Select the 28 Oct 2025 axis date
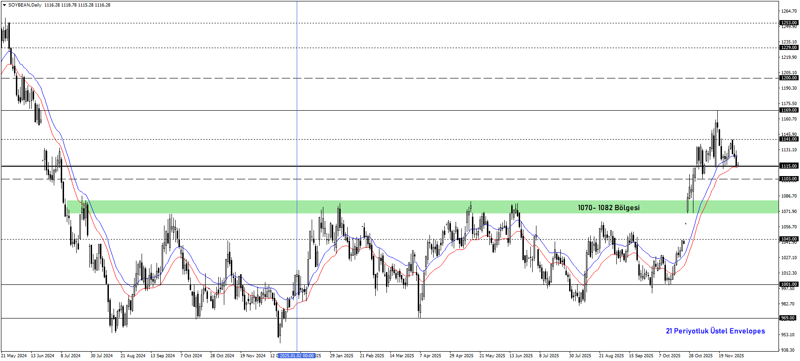This screenshot has height=361, width=800. pyautogui.click(x=700, y=356)
